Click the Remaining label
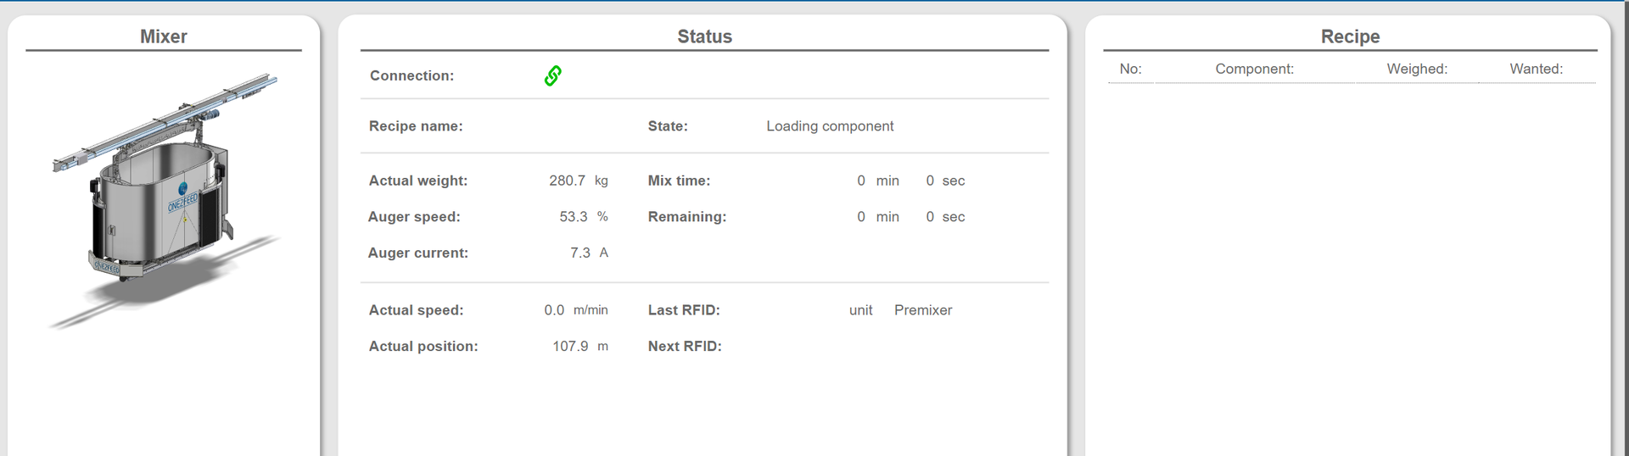The width and height of the screenshot is (1629, 456). point(687,217)
